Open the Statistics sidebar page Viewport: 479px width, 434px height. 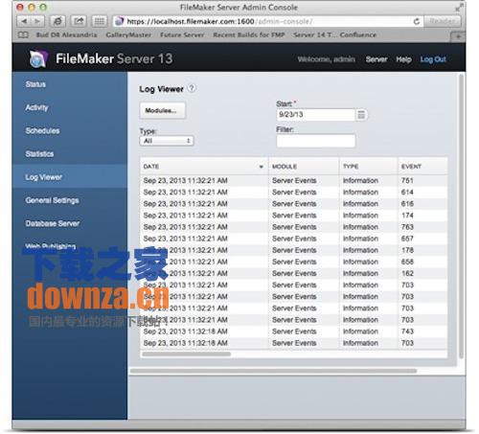click(x=39, y=154)
